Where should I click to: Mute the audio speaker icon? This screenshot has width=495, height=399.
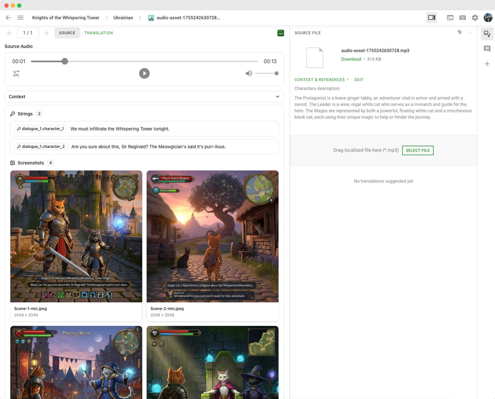tap(249, 73)
